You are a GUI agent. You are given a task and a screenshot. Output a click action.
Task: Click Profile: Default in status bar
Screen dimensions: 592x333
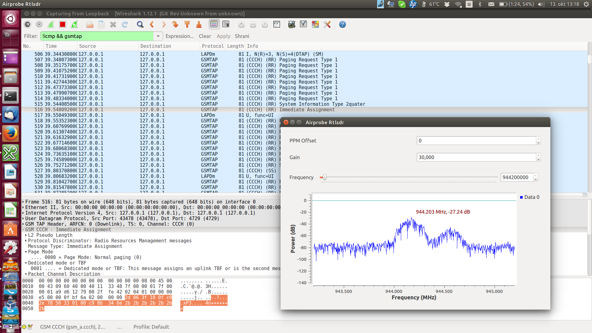click(151, 327)
